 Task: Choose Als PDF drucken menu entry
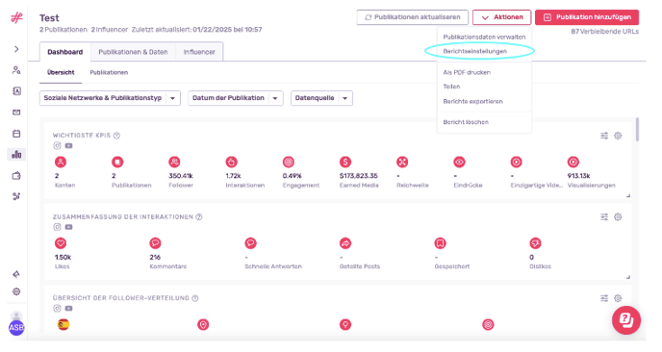coord(467,72)
